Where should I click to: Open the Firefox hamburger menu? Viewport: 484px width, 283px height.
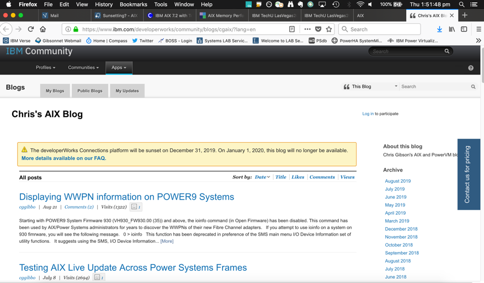tap(478, 29)
